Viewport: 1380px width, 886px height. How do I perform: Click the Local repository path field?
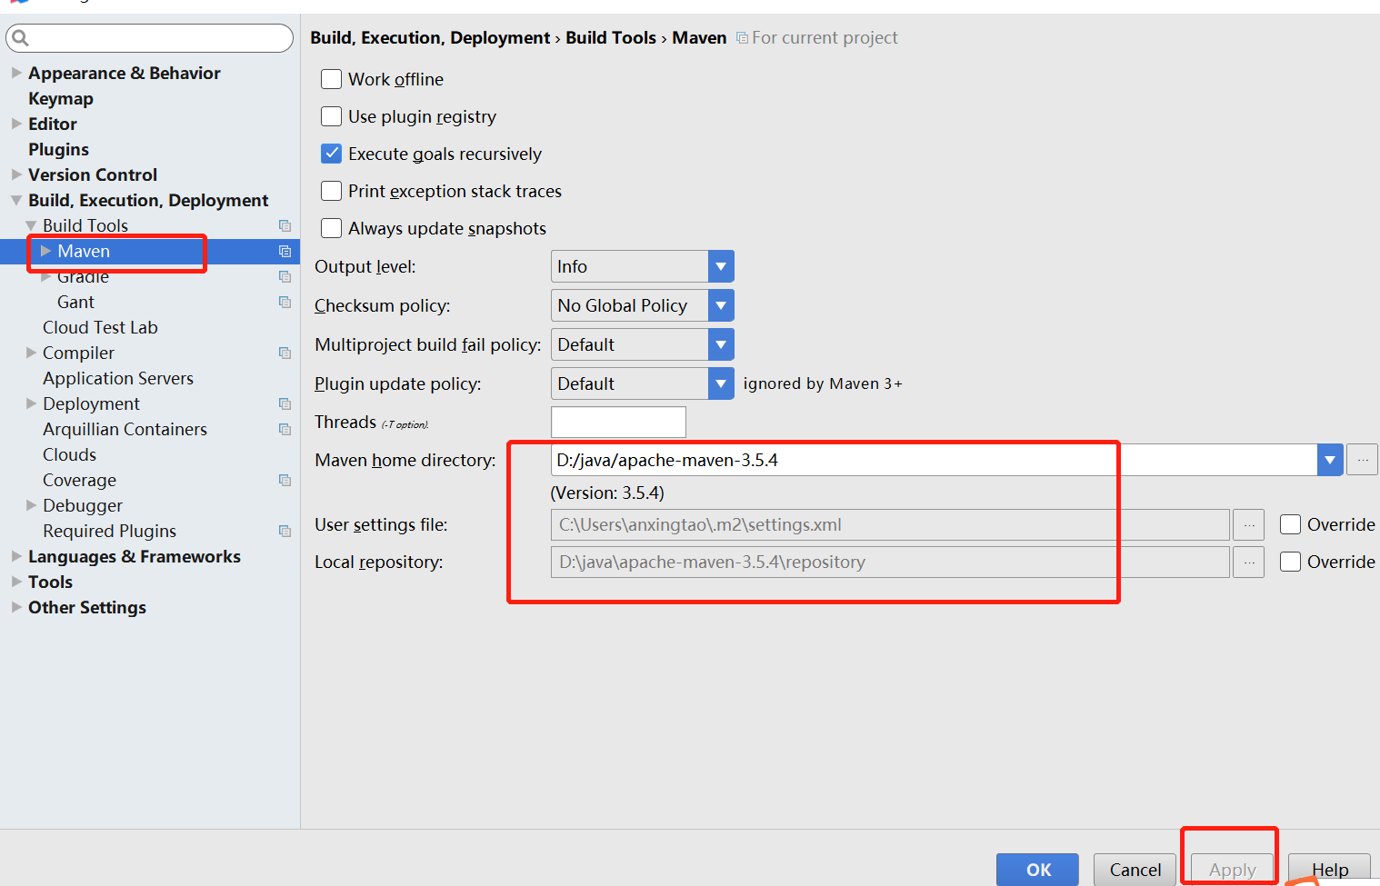(890, 562)
